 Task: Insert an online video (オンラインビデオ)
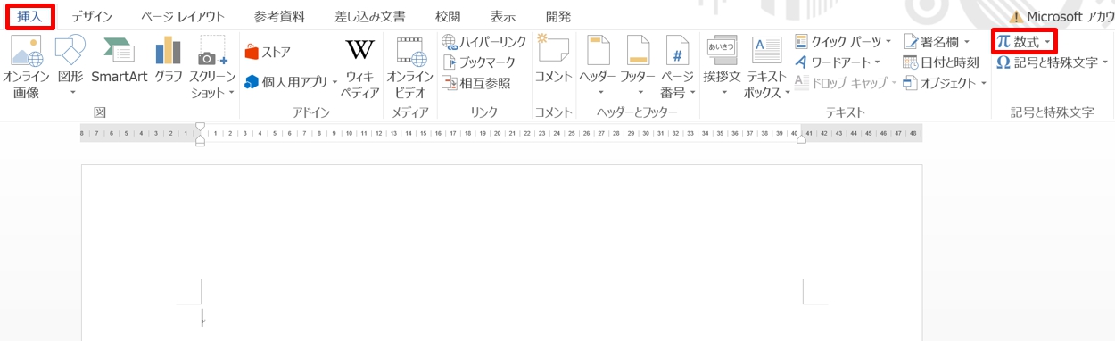(409, 67)
